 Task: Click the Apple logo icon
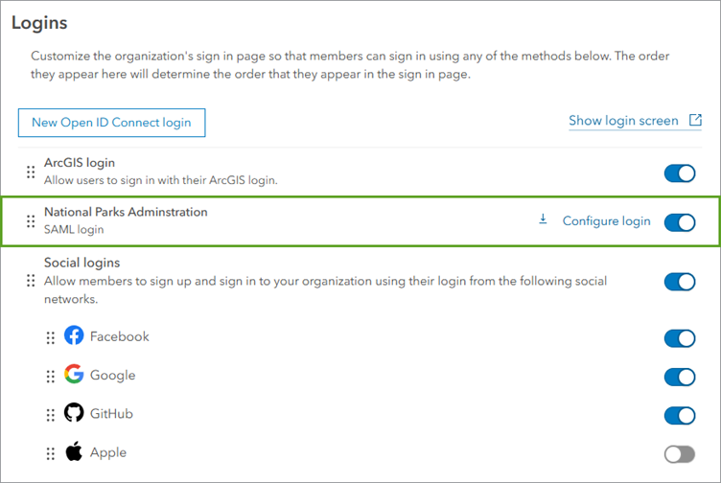[x=74, y=452]
